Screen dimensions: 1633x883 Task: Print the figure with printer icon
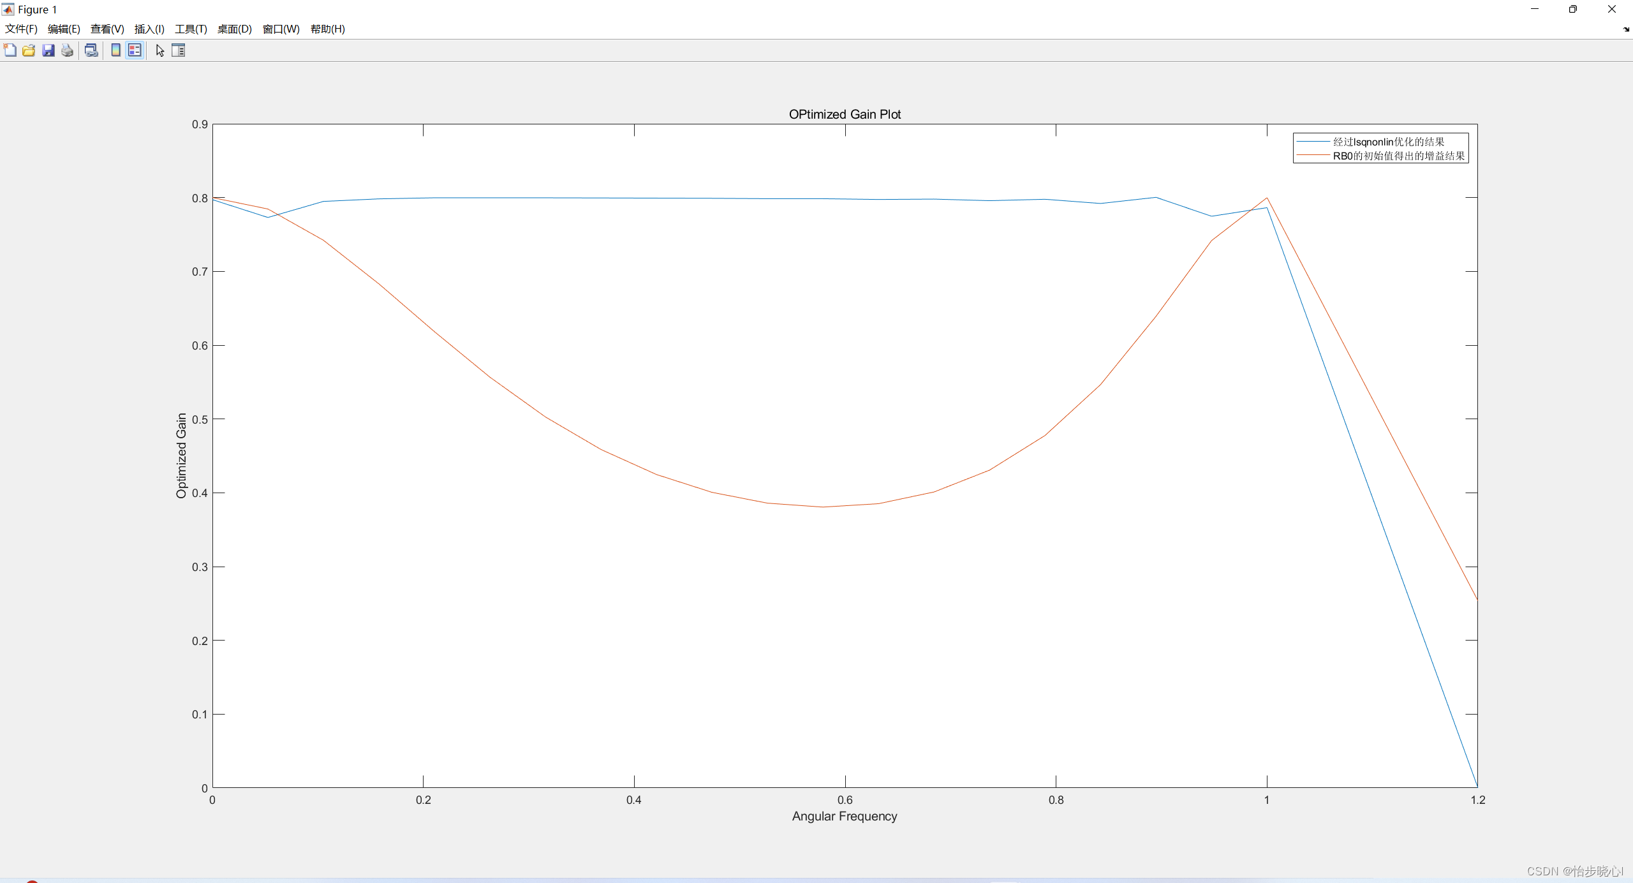(x=67, y=50)
